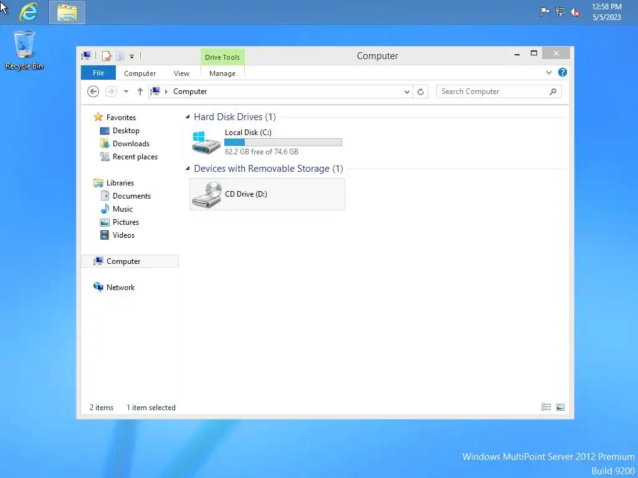Open the recent locations dropdown arrow
638x478 pixels.
[126, 91]
